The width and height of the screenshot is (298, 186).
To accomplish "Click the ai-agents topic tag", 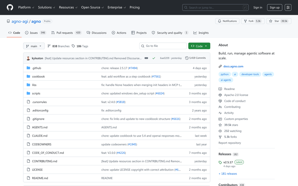I will pyautogui.click(x=226, y=80).
